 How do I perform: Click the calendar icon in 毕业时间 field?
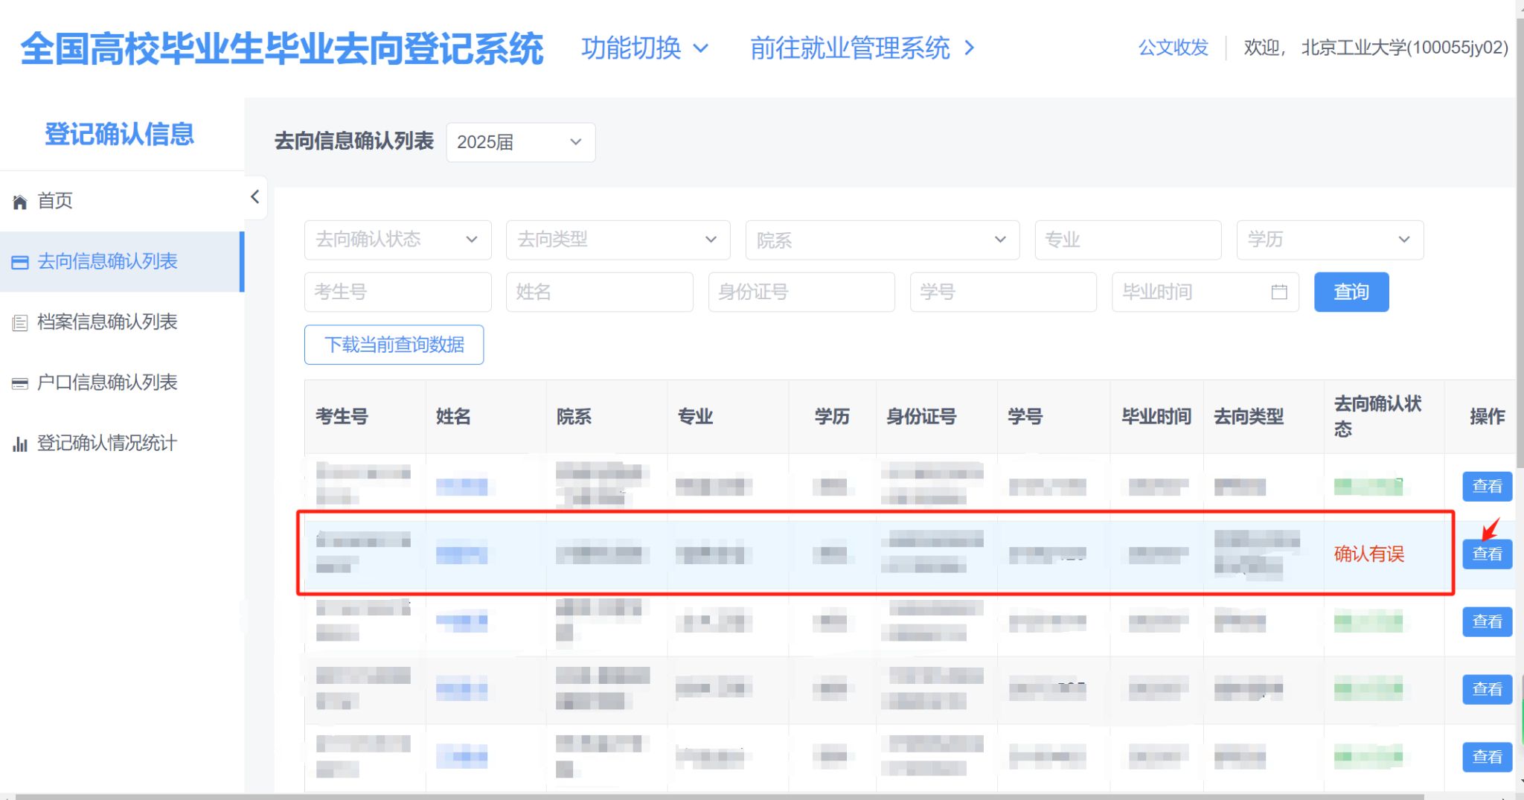click(x=1278, y=292)
